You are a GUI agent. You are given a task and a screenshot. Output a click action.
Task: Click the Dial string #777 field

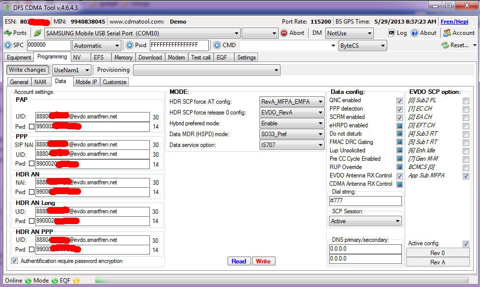tap(365, 201)
